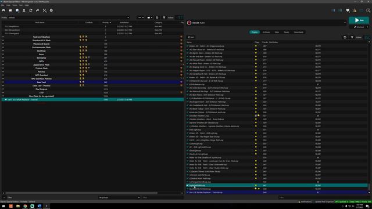Toggle the ENB Light.esp plugin checkbox

(x=187, y=129)
